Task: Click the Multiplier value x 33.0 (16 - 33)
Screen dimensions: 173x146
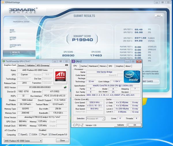Action: 95,106
